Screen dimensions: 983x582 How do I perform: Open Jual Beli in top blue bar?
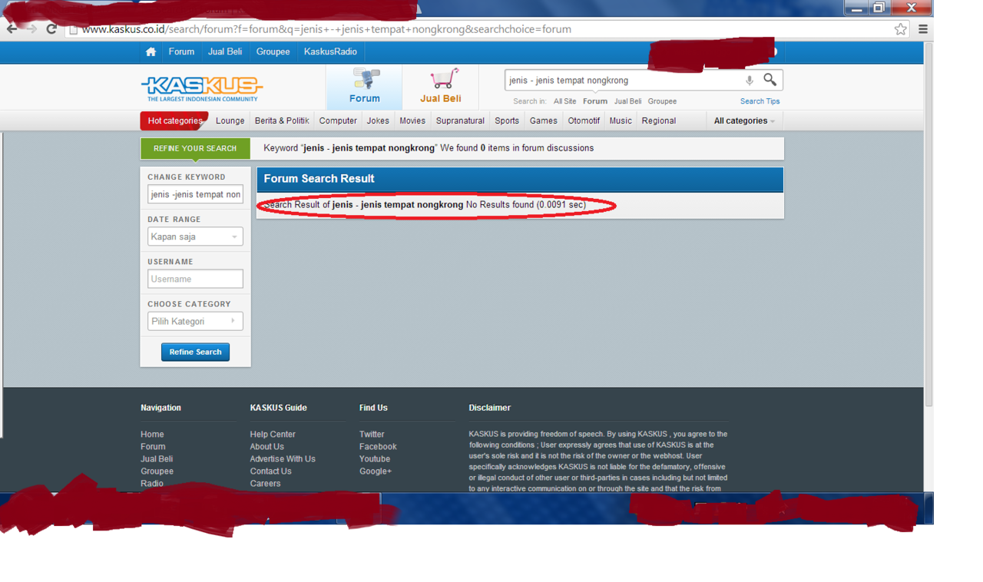pyautogui.click(x=225, y=51)
